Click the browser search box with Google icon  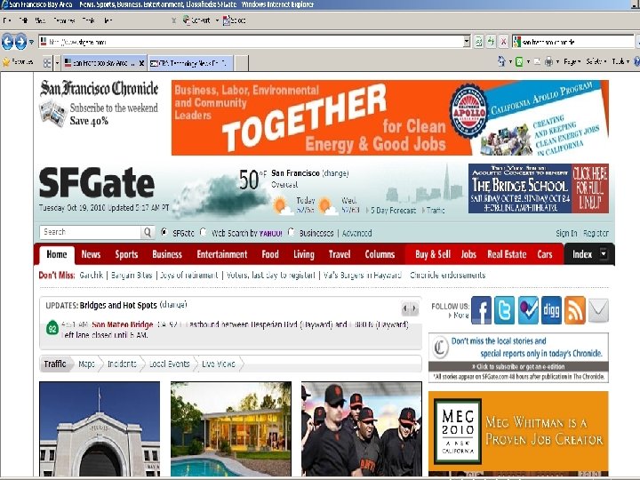[572, 41]
